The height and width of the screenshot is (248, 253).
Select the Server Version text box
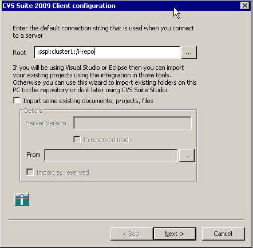132,123
